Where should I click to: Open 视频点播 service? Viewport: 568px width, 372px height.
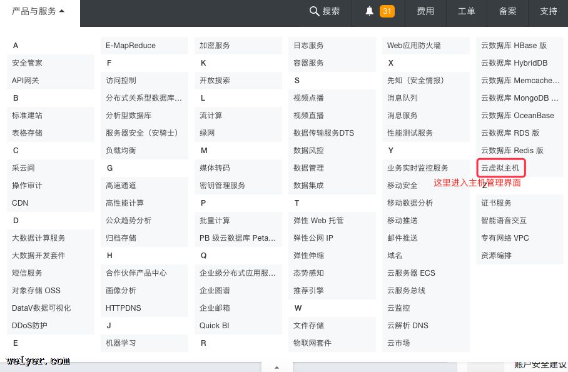[x=308, y=98]
